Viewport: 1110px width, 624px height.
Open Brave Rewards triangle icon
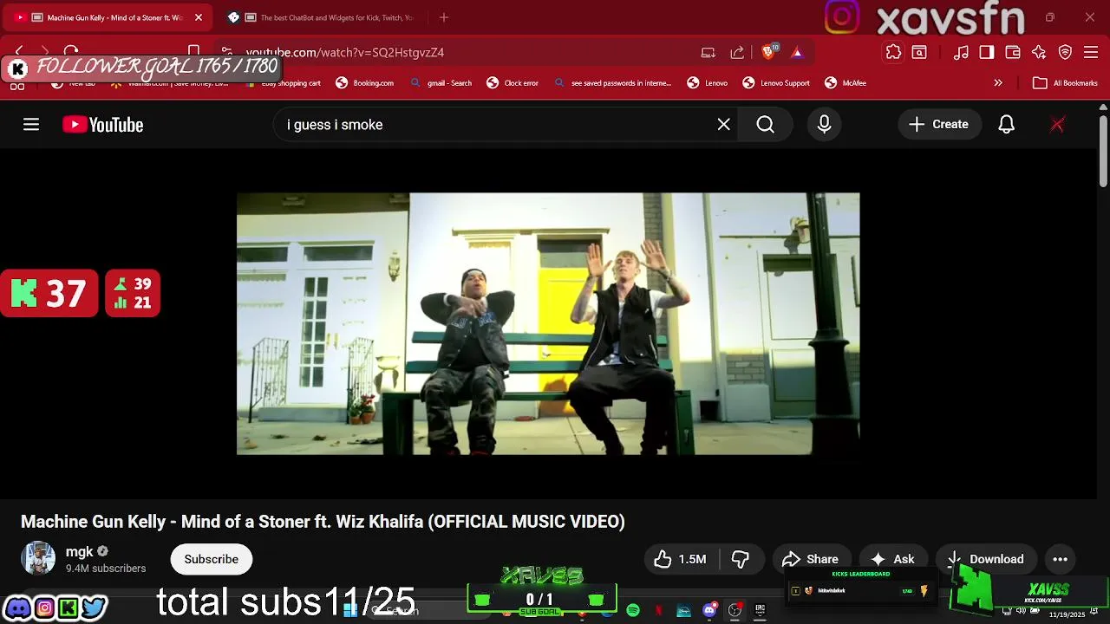pyautogui.click(x=797, y=52)
